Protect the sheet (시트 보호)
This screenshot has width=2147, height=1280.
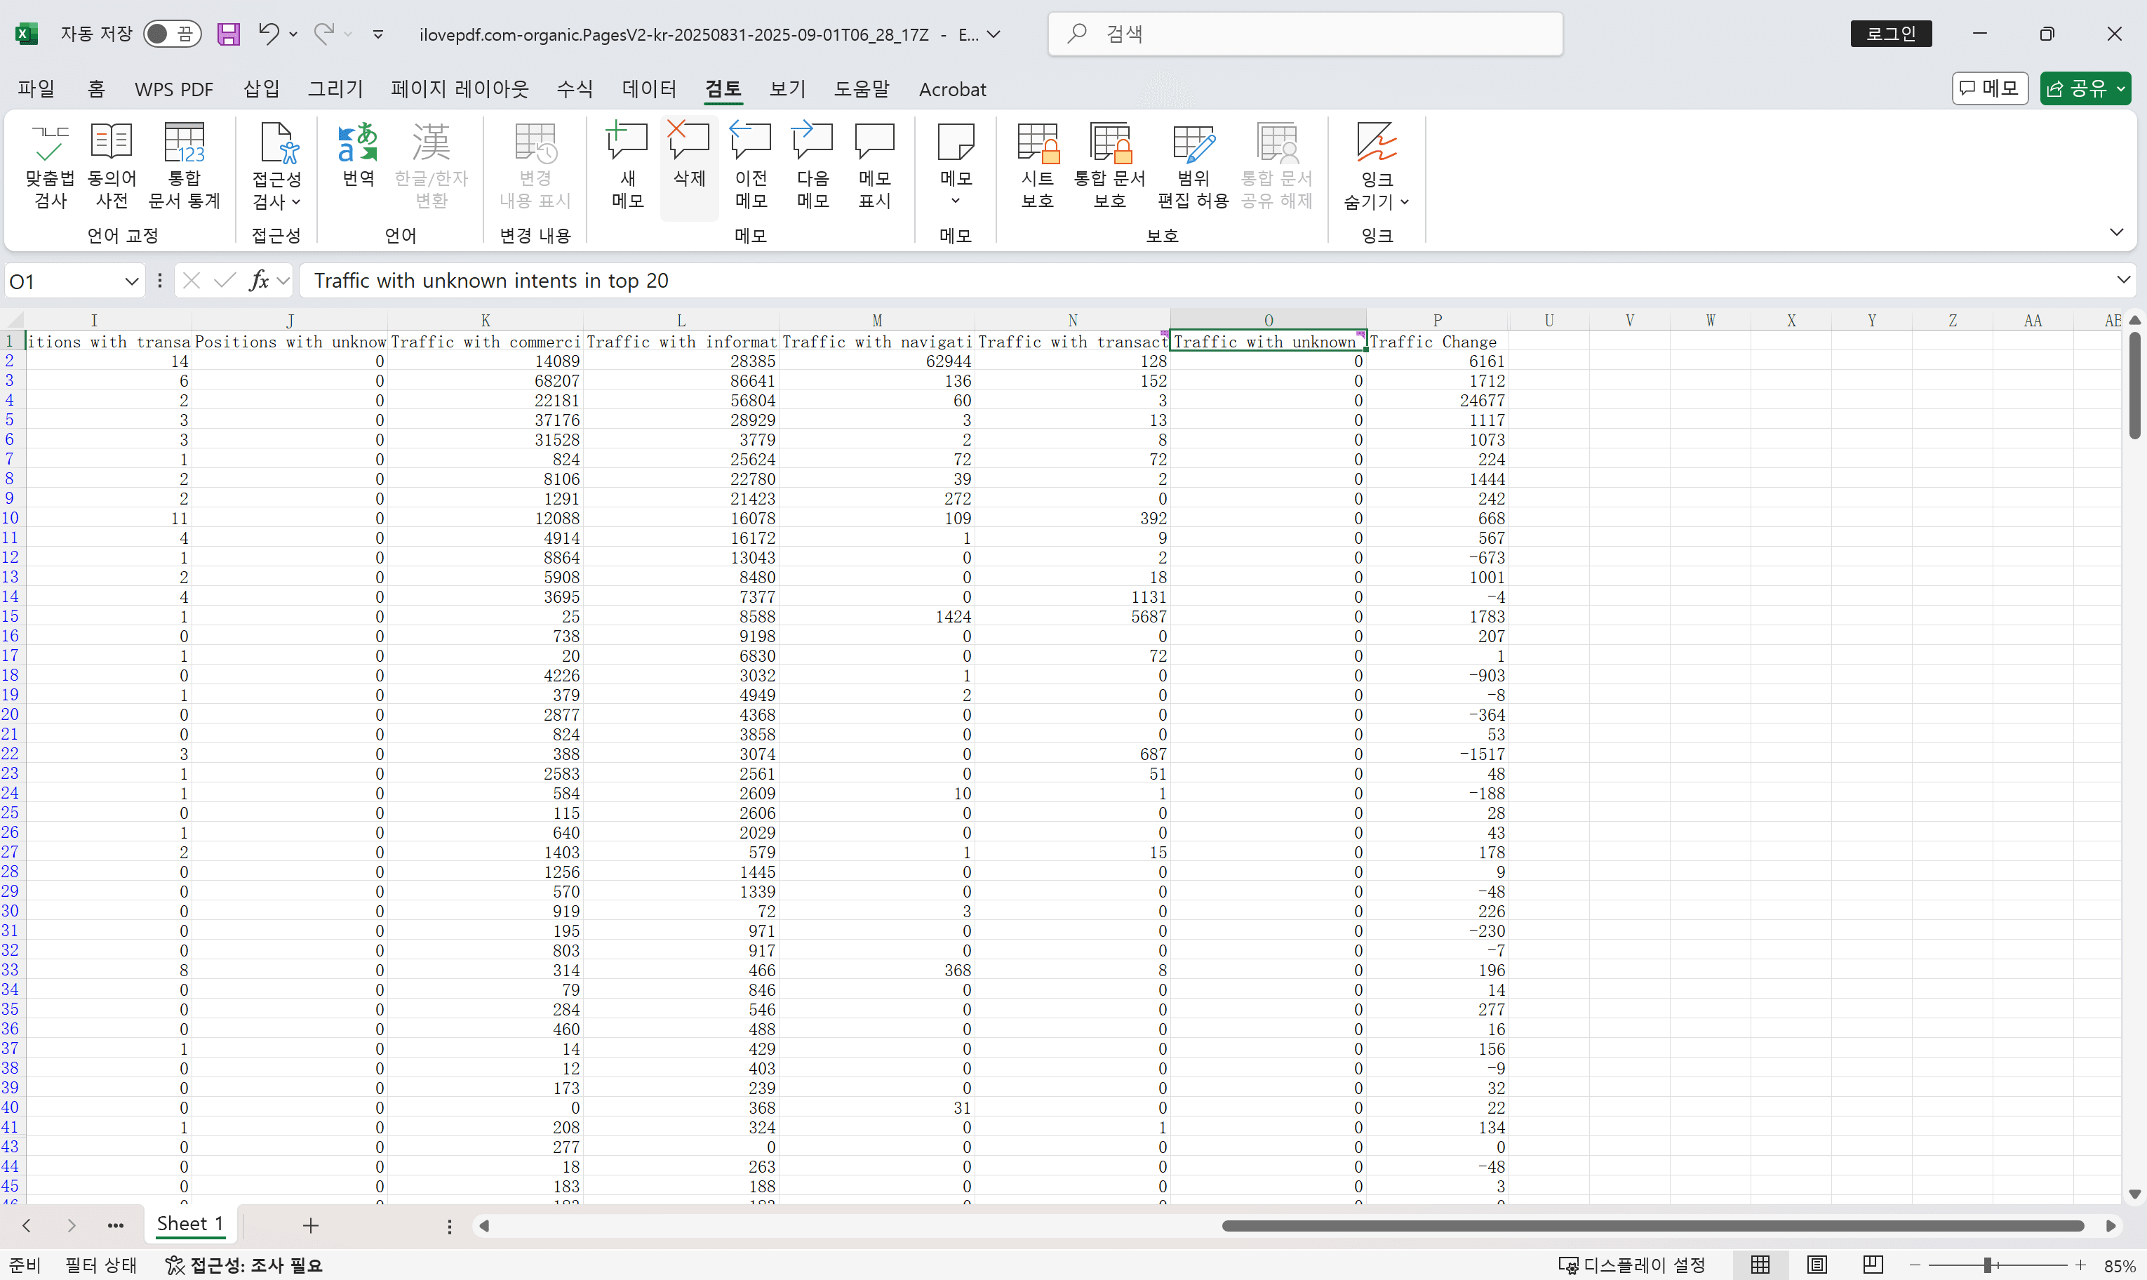(1037, 166)
